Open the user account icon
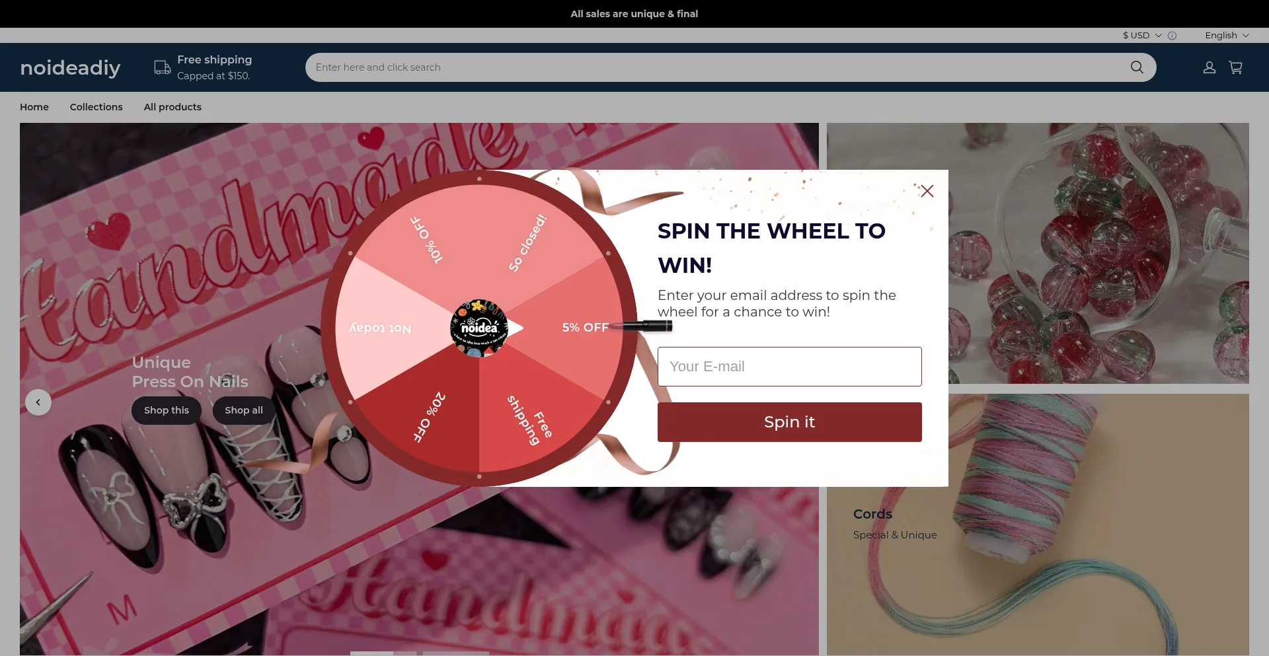 pos(1210,67)
